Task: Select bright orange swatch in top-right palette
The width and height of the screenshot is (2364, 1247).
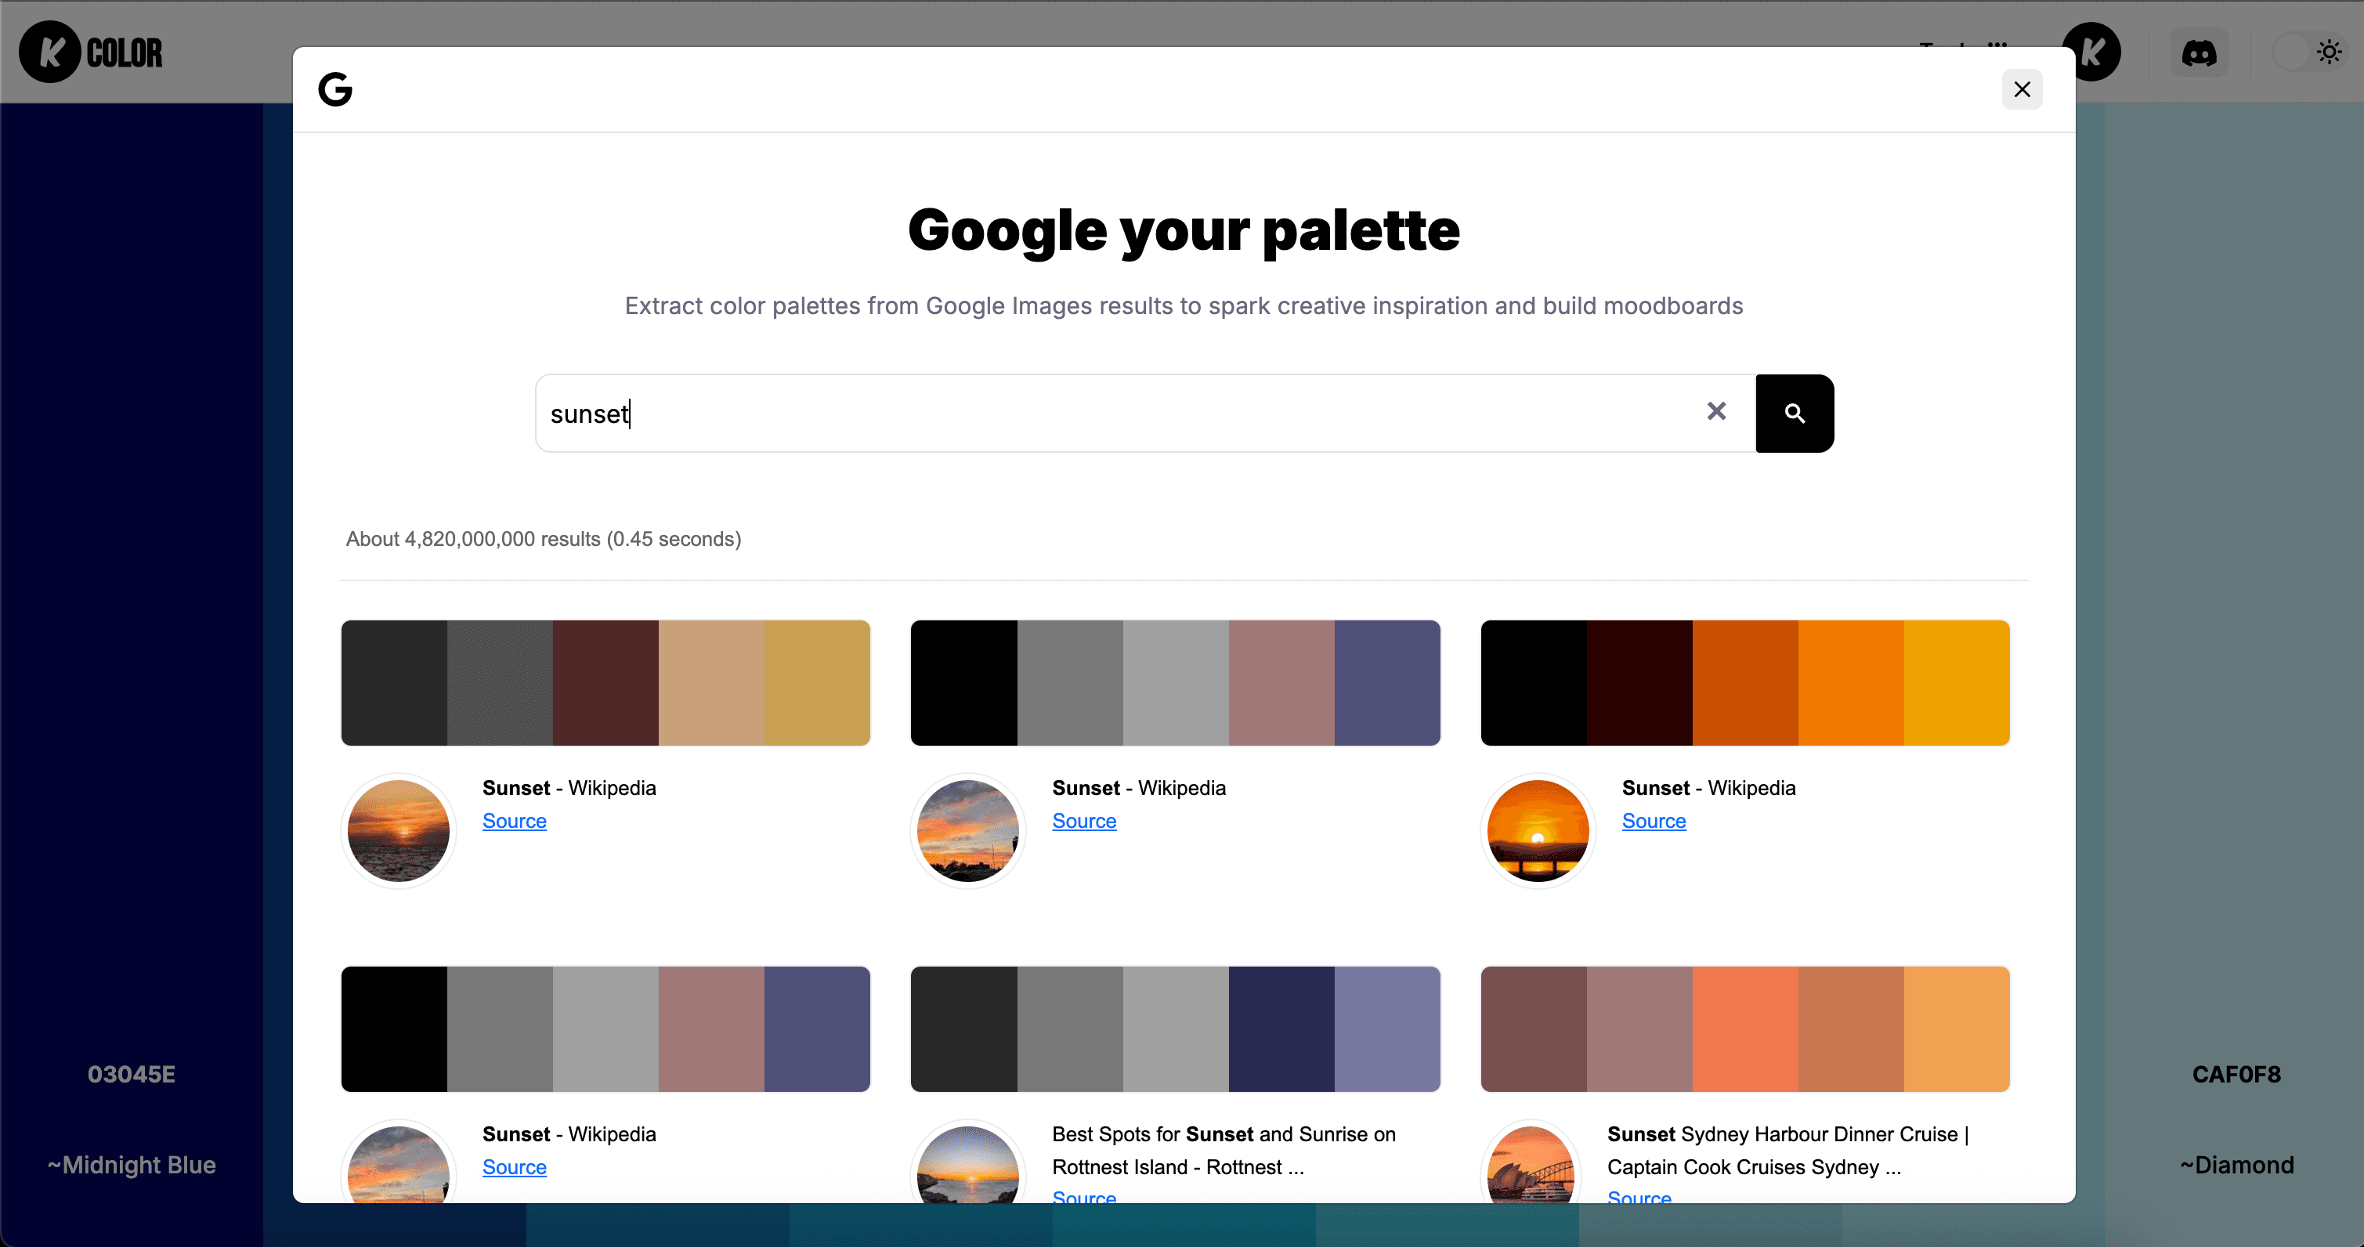Action: (x=1851, y=683)
